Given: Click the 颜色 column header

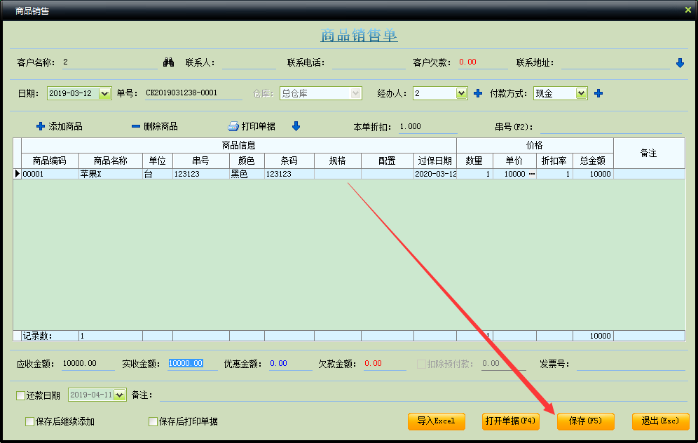Looking at the screenshot, I should tap(247, 161).
